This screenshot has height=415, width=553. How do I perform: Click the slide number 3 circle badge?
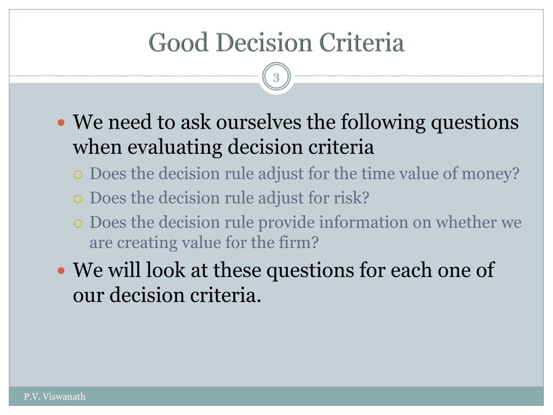[x=276, y=77]
